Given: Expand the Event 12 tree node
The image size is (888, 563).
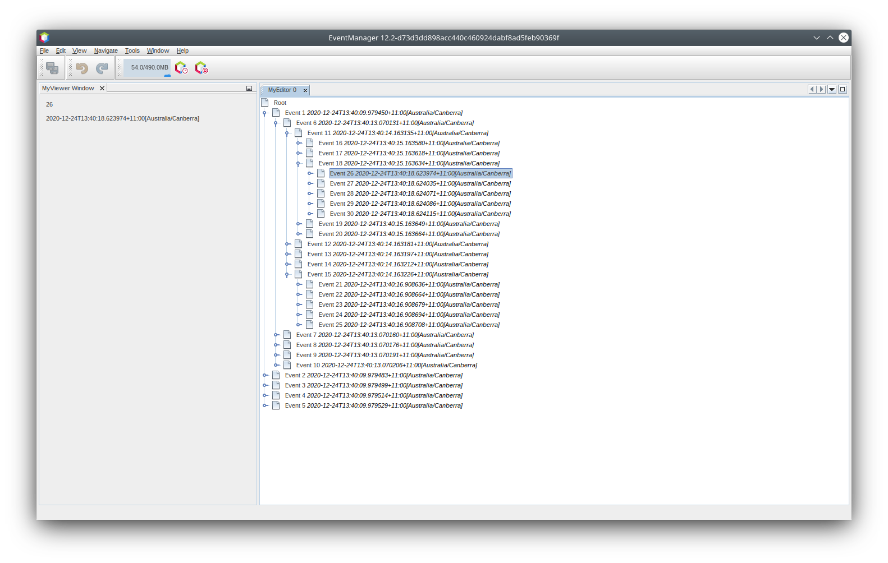Looking at the screenshot, I should pyautogui.click(x=287, y=244).
